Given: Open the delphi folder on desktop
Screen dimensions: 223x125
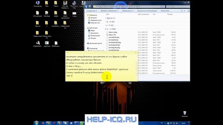Looking at the screenshot, I should click(56, 14).
